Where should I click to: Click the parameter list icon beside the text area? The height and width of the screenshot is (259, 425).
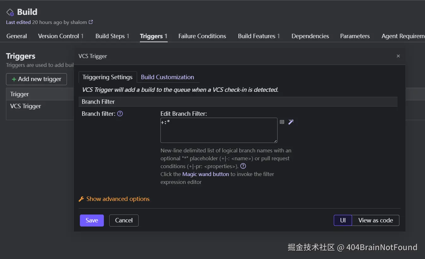[282, 122]
